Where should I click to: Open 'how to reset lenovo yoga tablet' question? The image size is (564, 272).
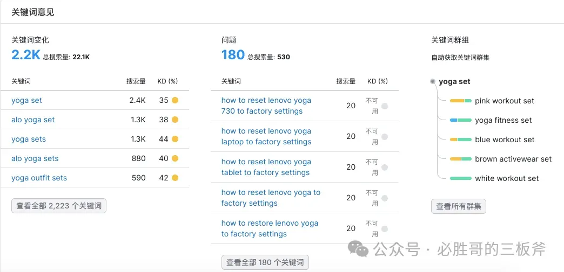(x=266, y=167)
